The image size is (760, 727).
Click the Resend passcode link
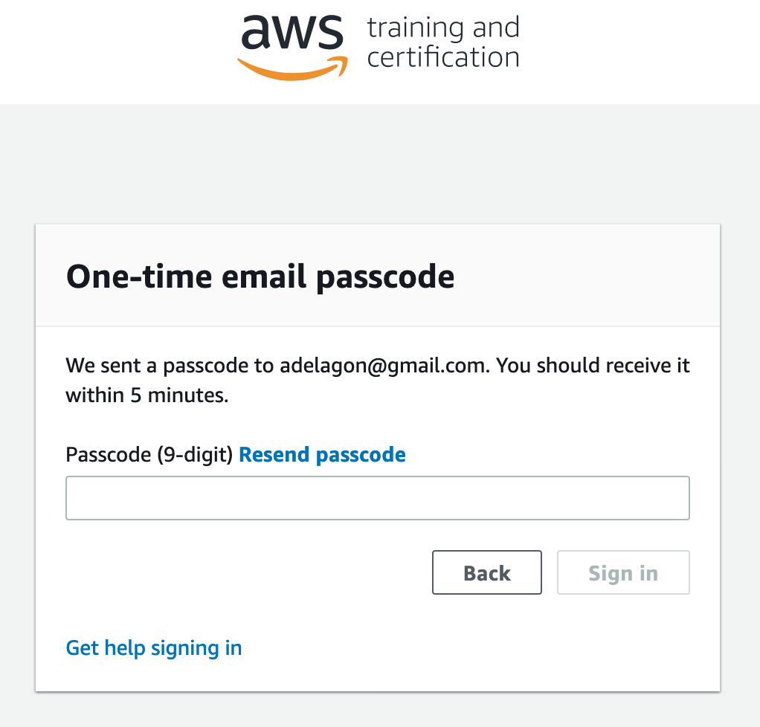tap(322, 455)
